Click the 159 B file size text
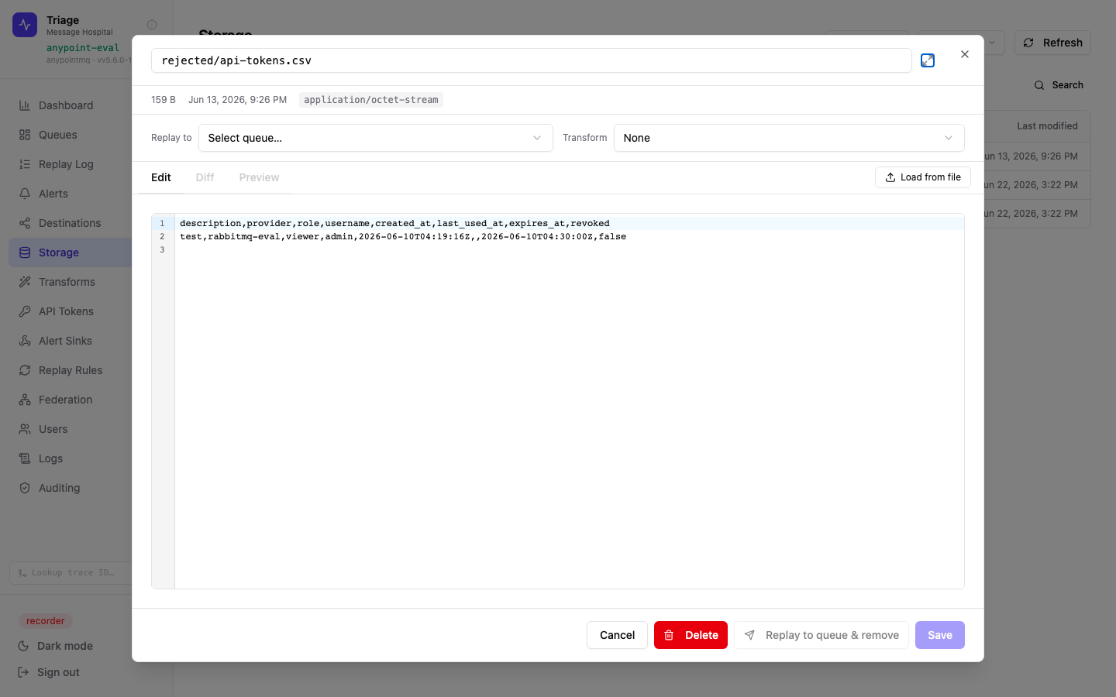1116x697 pixels. [x=164, y=100]
